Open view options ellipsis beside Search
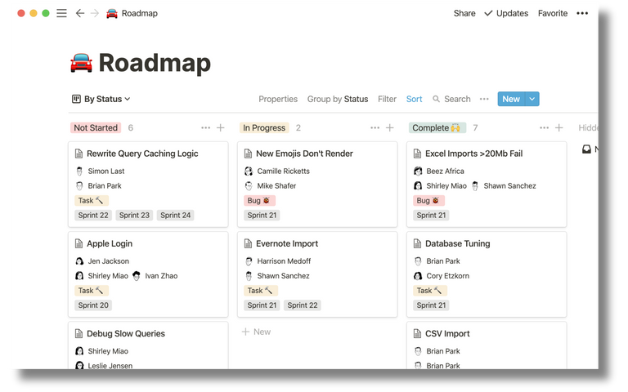Viewport: 628px width, 392px height. pyautogui.click(x=484, y=99)
